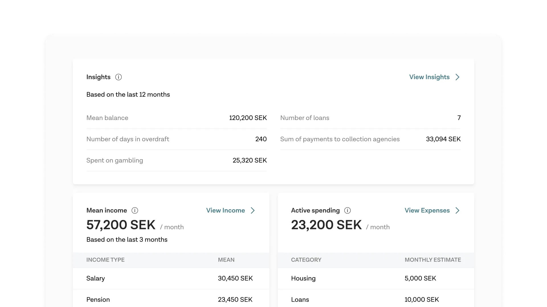This screenshot has width=547, height=307.
Task: Open the View Income link
Action: pyautogui.click(x=225, y=210)
